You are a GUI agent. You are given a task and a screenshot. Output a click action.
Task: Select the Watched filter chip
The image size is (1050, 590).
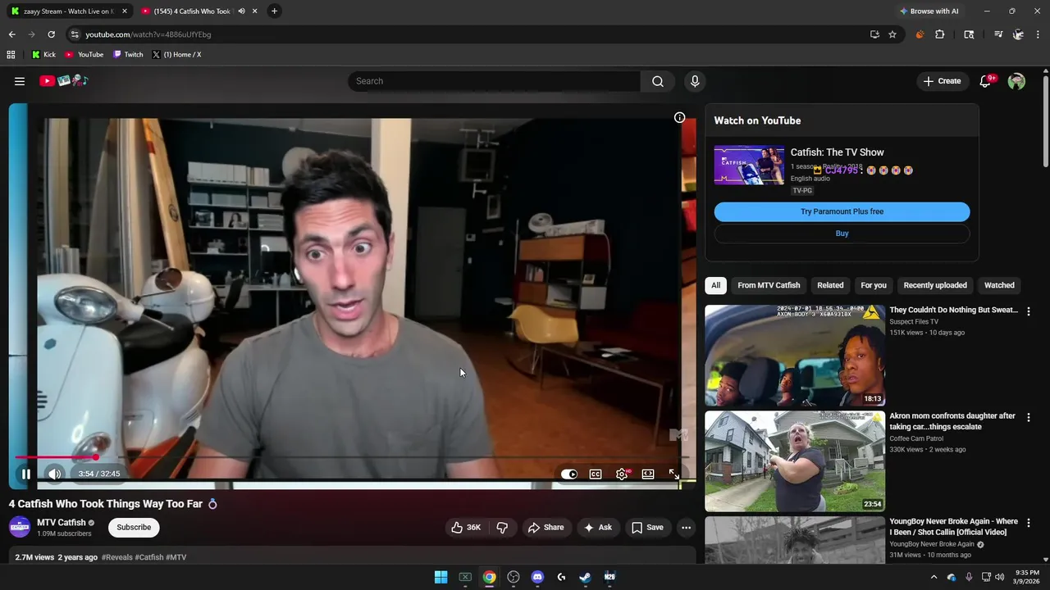(x=999, y=285)
